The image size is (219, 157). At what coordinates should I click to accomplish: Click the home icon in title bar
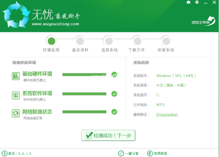[189, 2]
